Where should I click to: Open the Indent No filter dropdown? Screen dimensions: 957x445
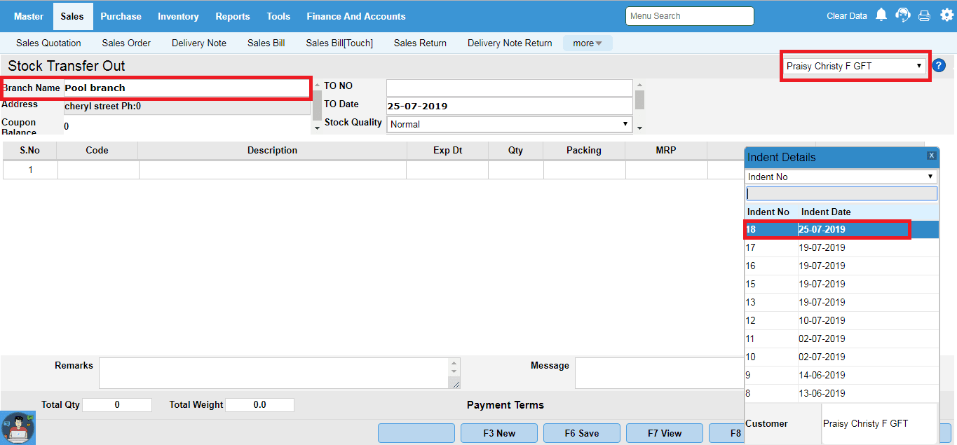tap(841, 177)
